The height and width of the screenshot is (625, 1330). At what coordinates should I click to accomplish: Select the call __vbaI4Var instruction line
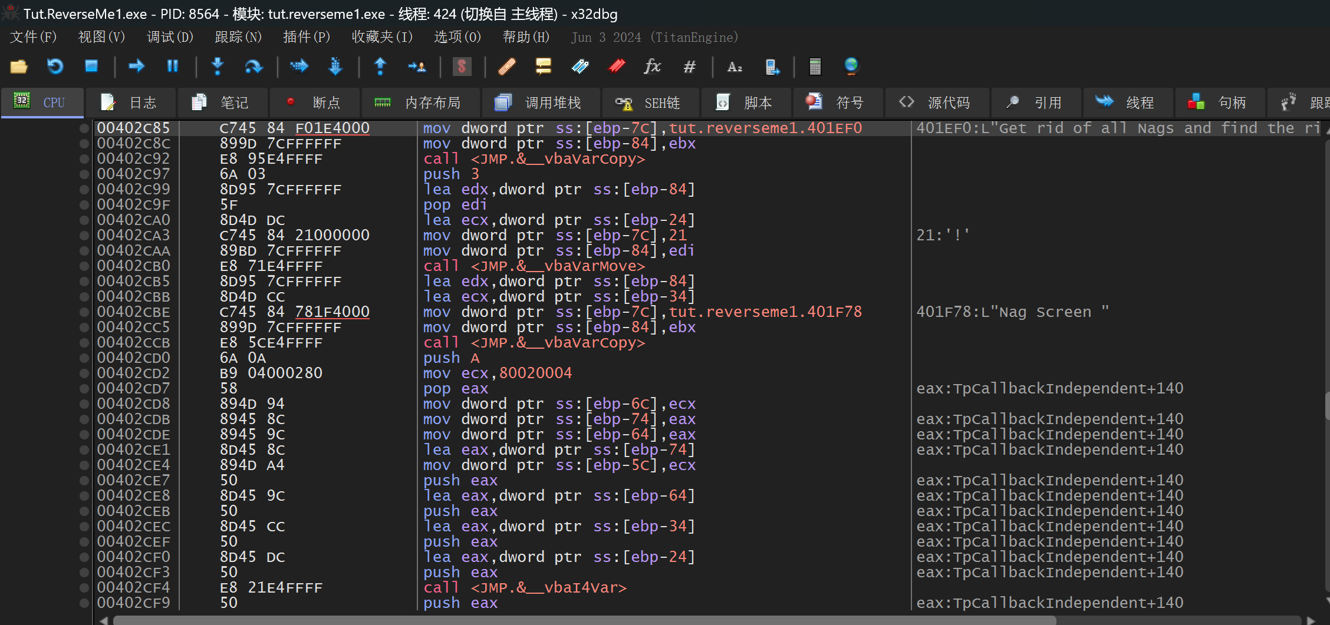525,588
